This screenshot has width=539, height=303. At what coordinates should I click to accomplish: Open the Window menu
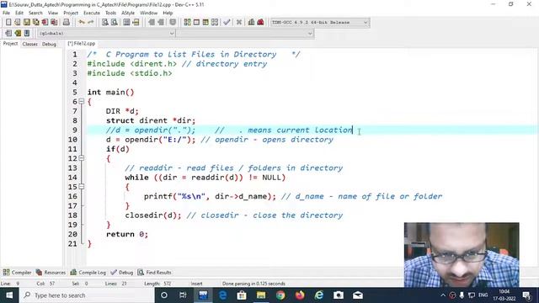pos(148,13)
